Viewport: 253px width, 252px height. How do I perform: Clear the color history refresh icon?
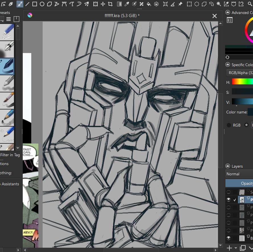(227, 57)
